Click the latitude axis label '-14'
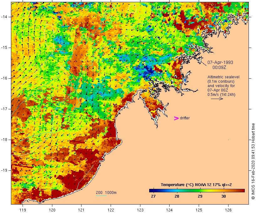 [x=4, y=17]
